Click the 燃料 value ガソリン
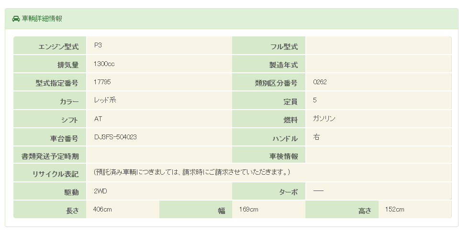459x235 pixels. coord(324,119)
